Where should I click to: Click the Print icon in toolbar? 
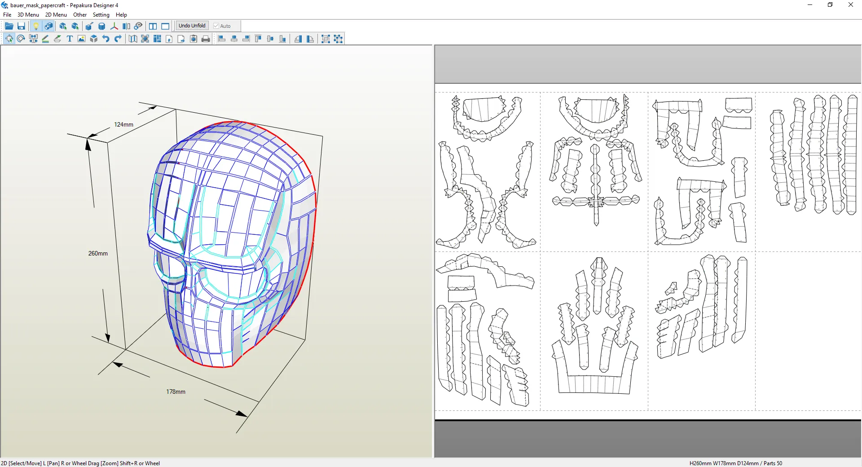206,39
